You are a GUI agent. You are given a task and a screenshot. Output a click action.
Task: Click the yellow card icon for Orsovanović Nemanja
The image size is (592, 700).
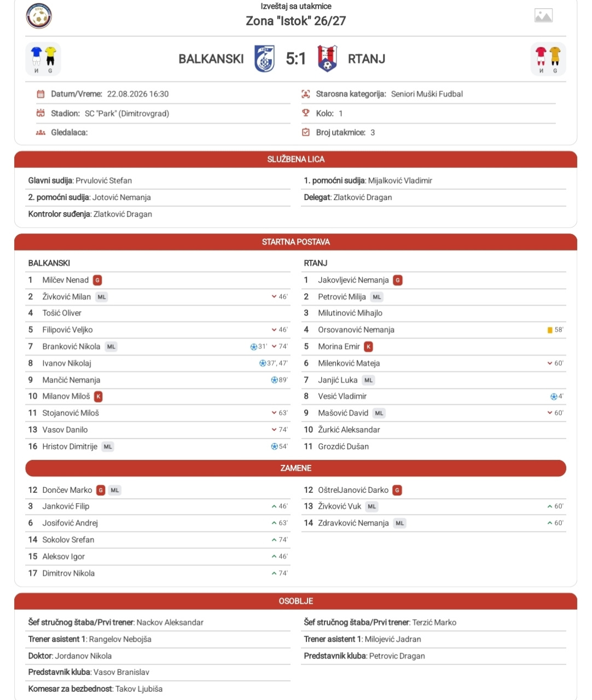coord(550,330)
